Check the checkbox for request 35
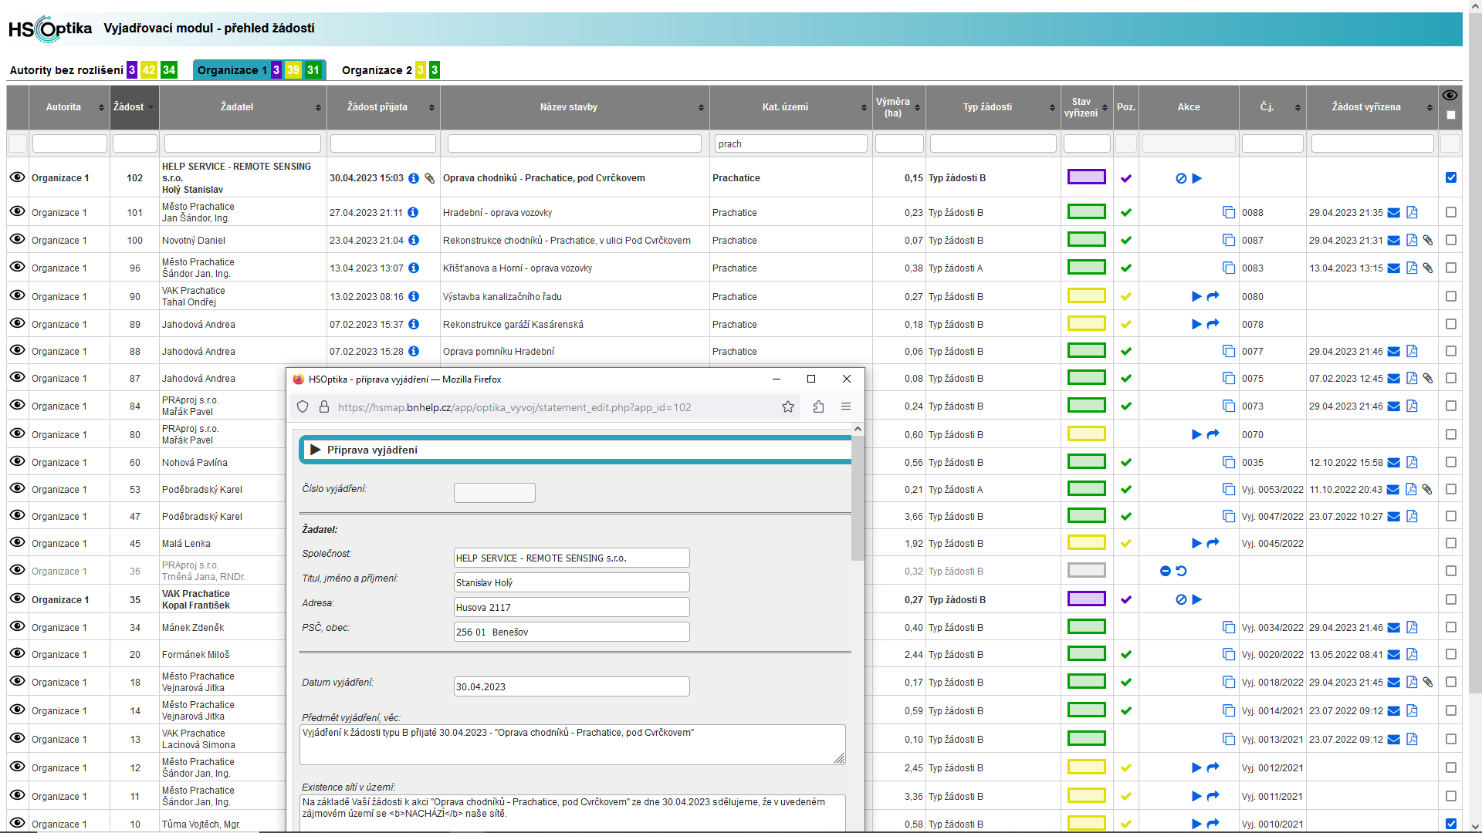1482x833 pixels. point(1451,600)
